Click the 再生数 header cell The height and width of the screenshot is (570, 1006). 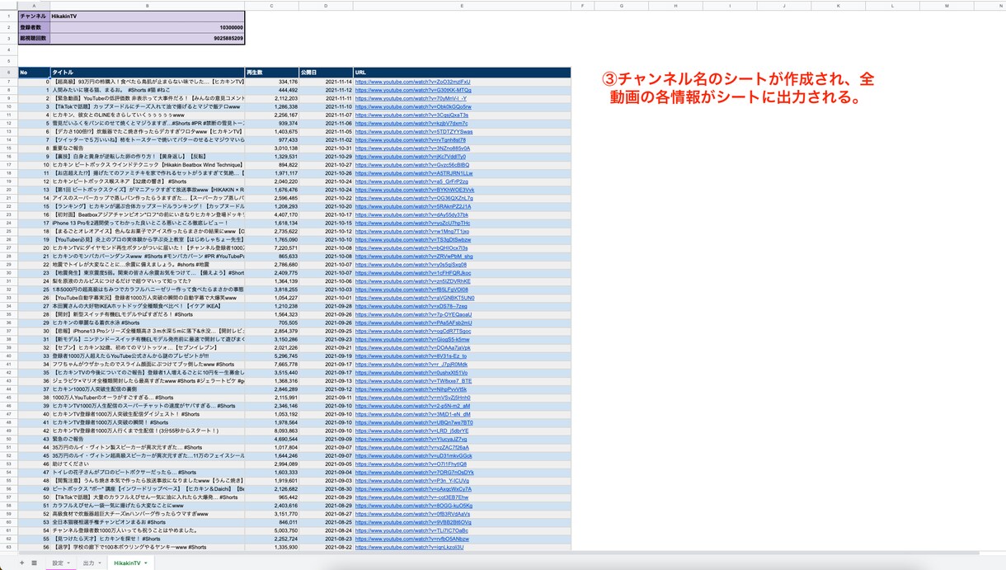point(271,73)
